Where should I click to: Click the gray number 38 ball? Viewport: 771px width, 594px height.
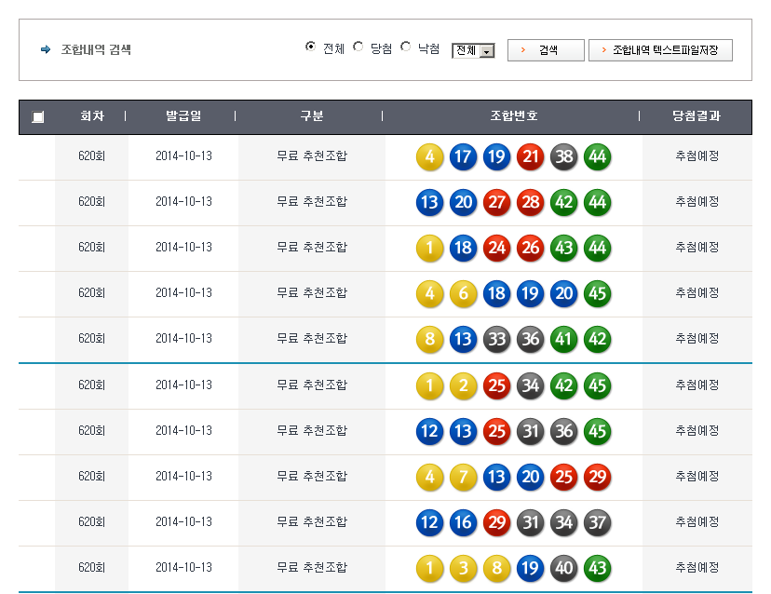563,156
